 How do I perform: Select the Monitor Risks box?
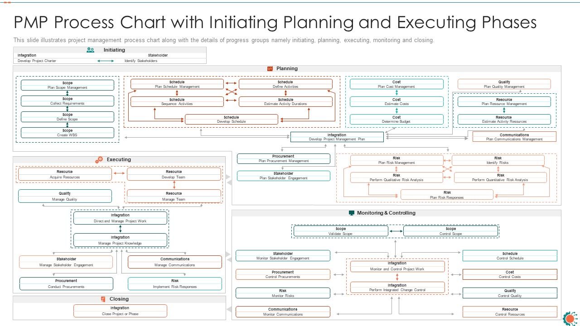click(283, 293)
